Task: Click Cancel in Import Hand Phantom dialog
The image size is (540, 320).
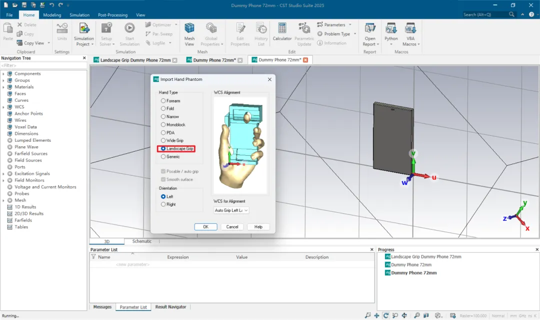Action: [232, 227]
